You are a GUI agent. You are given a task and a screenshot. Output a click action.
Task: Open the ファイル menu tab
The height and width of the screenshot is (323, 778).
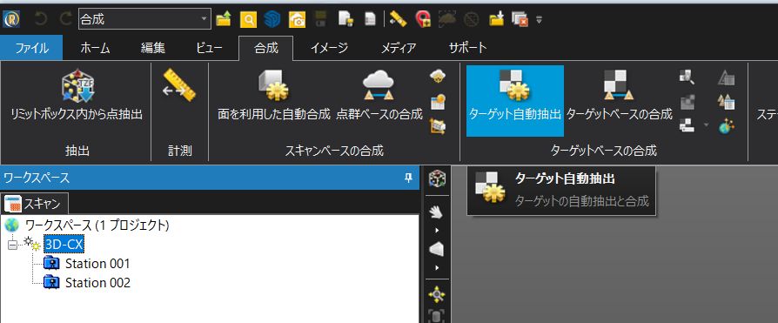coord(31,48)
